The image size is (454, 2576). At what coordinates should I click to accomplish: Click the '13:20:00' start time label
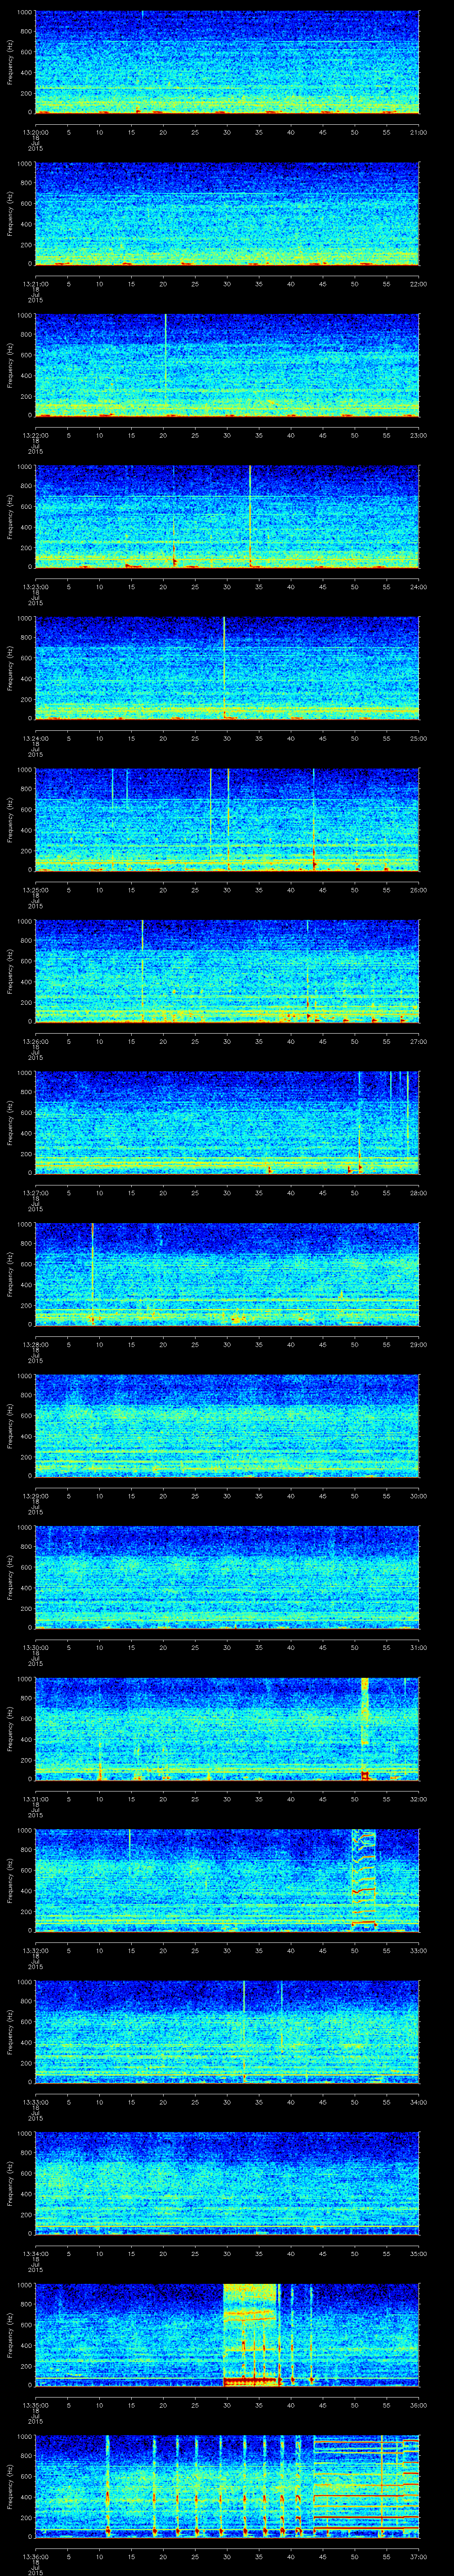coord(36,132)
